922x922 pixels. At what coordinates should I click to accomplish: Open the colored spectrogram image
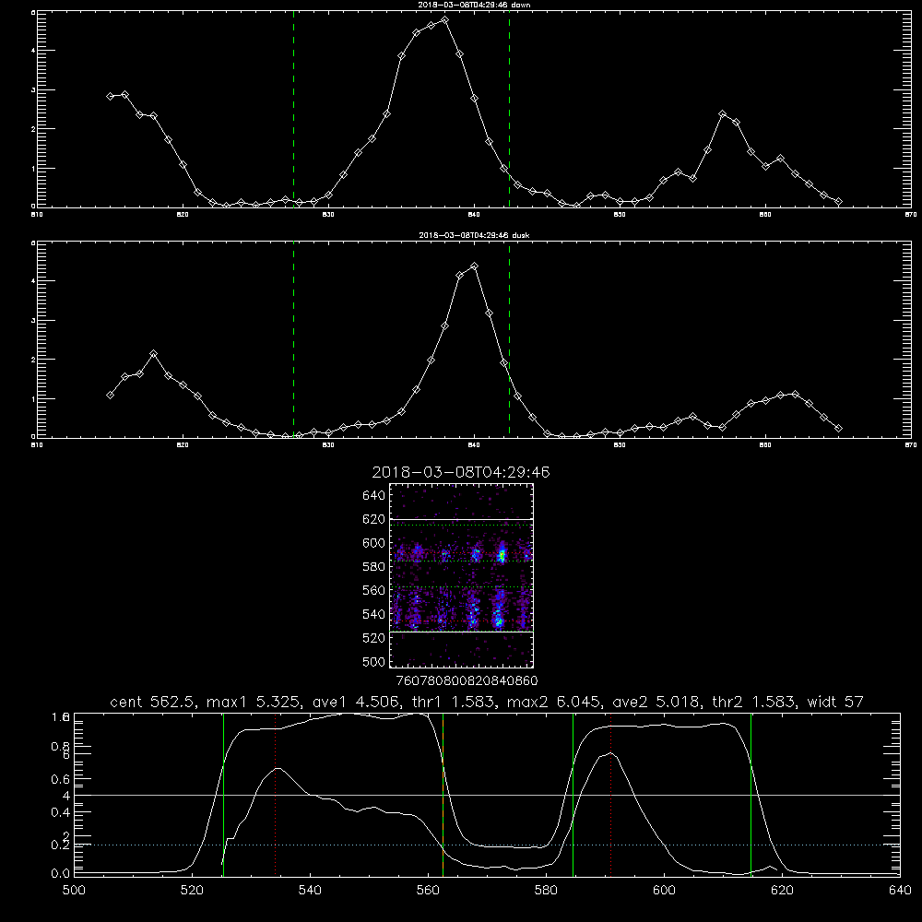click(x=462, y=575)
